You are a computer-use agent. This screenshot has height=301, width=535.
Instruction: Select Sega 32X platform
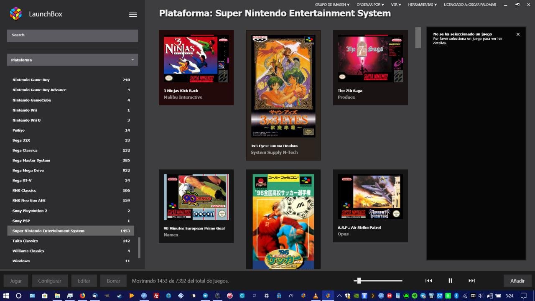pyautogui.click(x=71, y=140)
